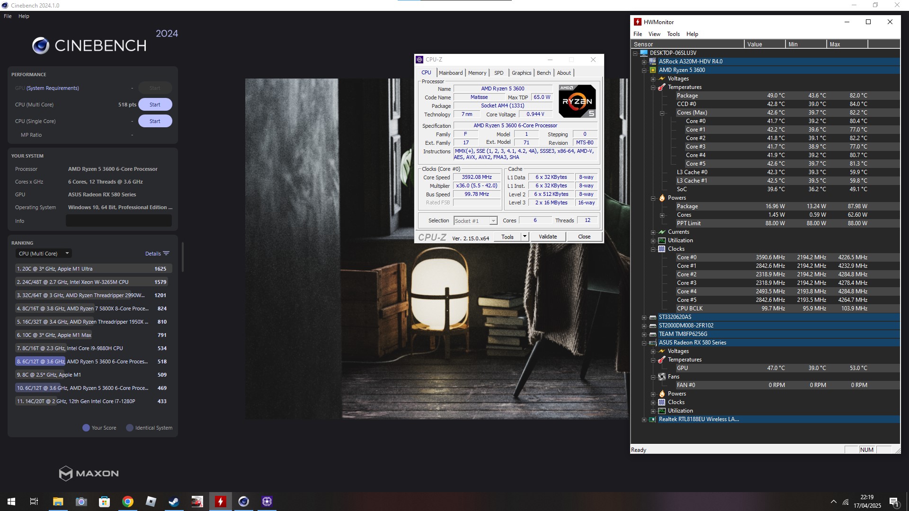Open Cinebench Help menu
Image resolution: width=909 pixels, height=511 pixels.
click(24, 16)
